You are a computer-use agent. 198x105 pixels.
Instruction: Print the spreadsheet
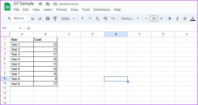(x=48, y=19)
